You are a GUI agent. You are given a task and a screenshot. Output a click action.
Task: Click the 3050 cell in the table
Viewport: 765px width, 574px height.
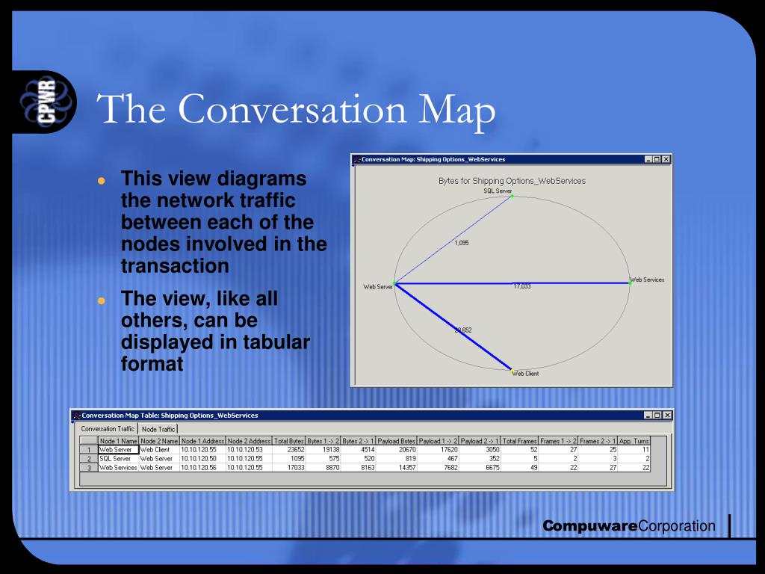click(x=480, y=449)
